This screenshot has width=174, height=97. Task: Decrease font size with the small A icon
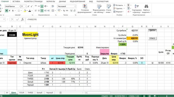pos(32,6)
